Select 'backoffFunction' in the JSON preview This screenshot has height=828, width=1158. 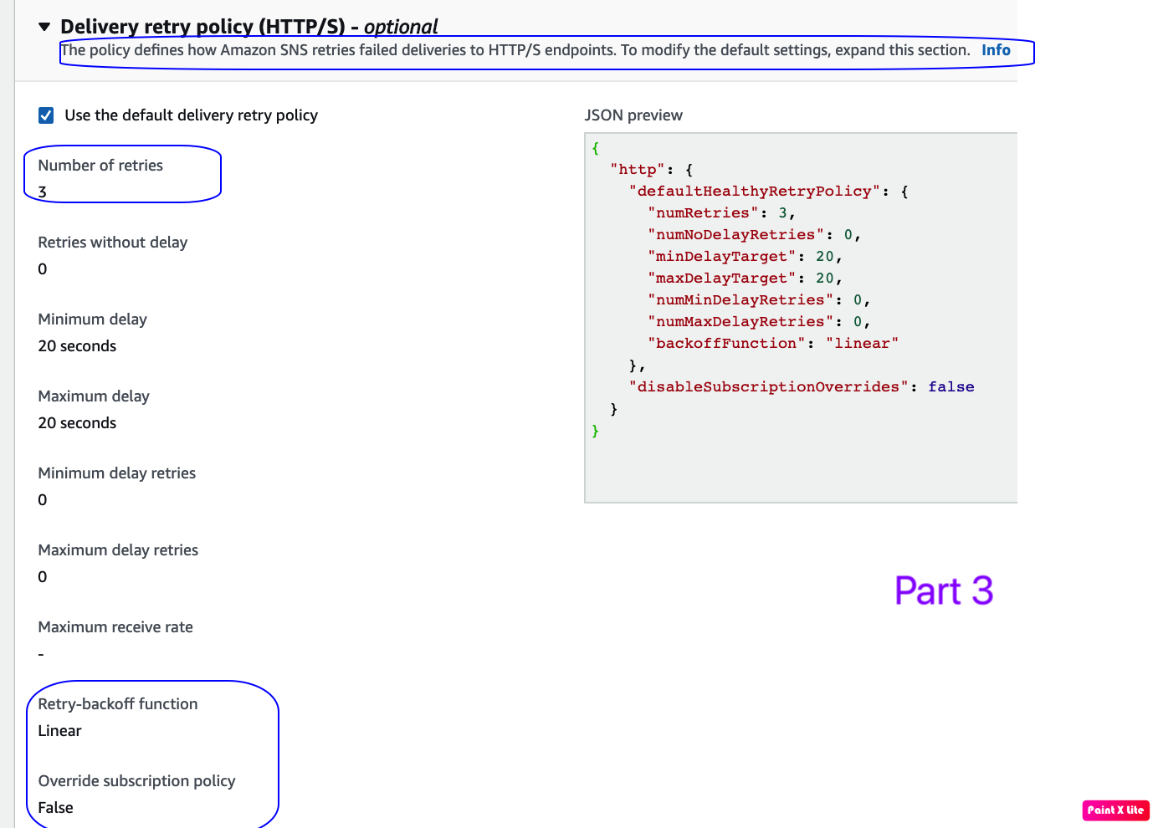coord(725,343)
